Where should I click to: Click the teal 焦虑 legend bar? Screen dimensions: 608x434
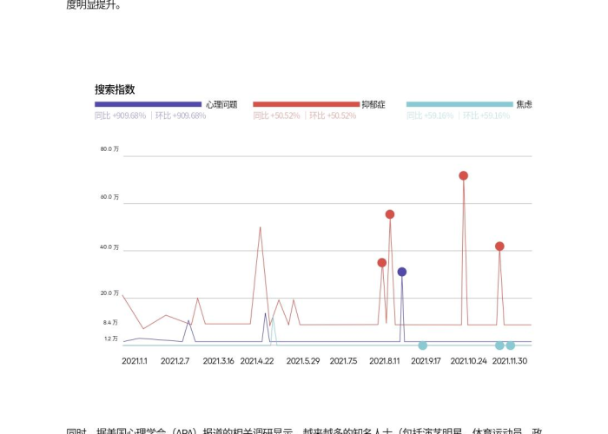coord(459,104)
